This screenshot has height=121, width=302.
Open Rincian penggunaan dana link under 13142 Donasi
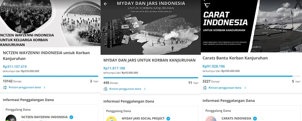tap(25, 87)
